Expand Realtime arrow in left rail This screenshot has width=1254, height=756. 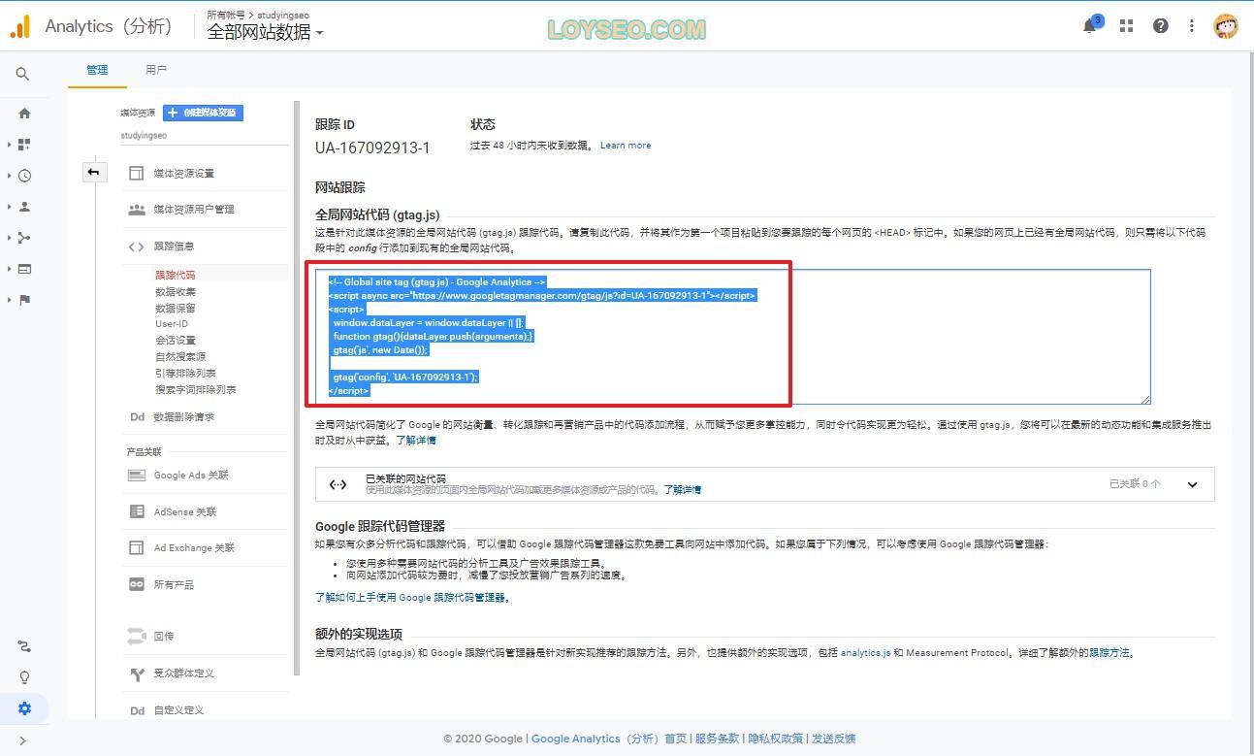(10, 176)
